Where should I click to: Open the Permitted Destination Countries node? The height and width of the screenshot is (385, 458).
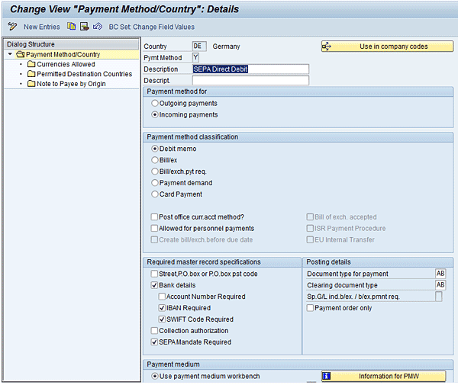click(84, 74)
